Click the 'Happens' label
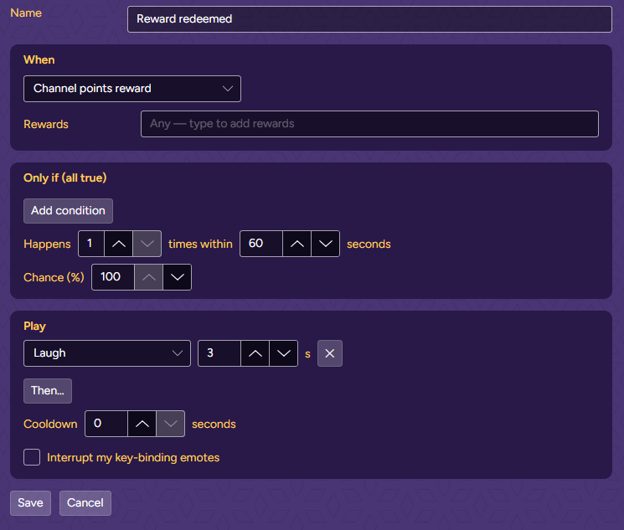The height and width of the screenshot is (530, 624). 47,244
